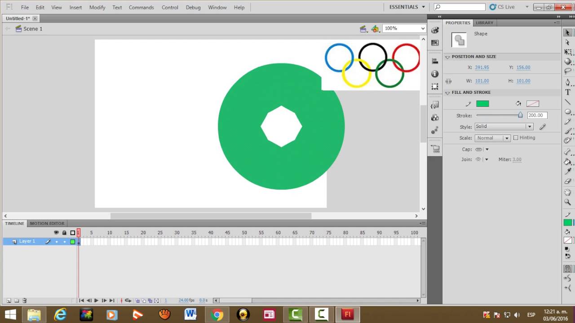Collapse the Position and Size section
This screenshot has height=323, width=575.
[x=447, y=57]
